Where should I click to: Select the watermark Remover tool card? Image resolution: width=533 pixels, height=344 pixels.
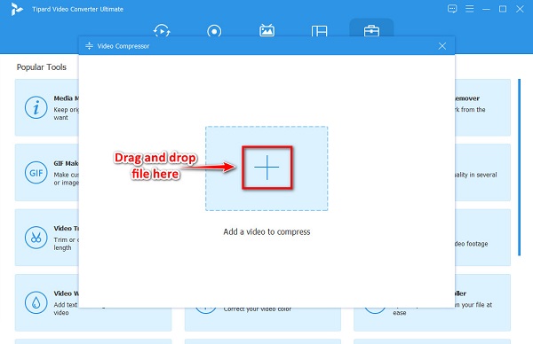[x=482, y=107]
